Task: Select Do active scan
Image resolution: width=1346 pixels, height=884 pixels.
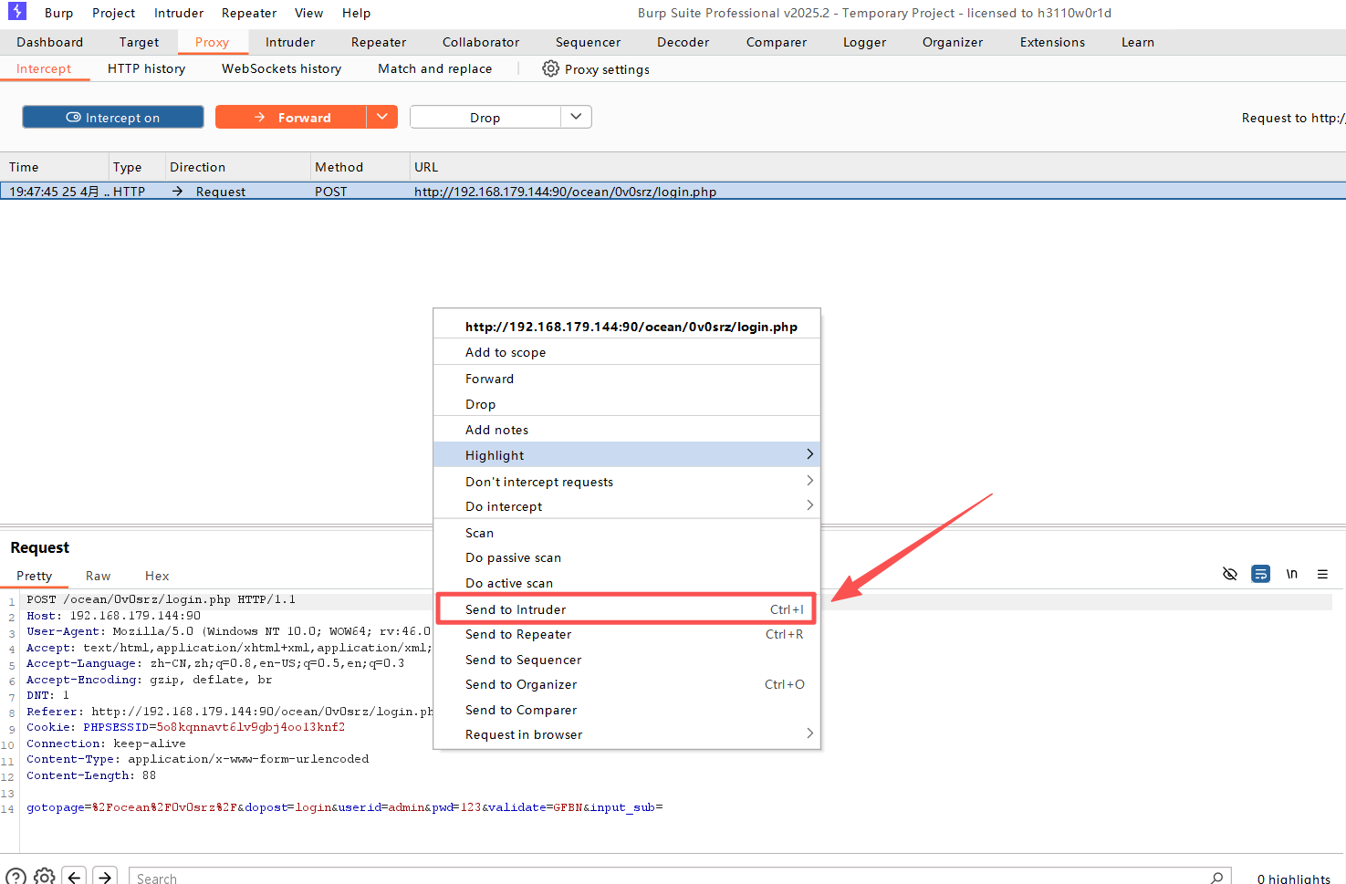Action: (x=627, y=582)
